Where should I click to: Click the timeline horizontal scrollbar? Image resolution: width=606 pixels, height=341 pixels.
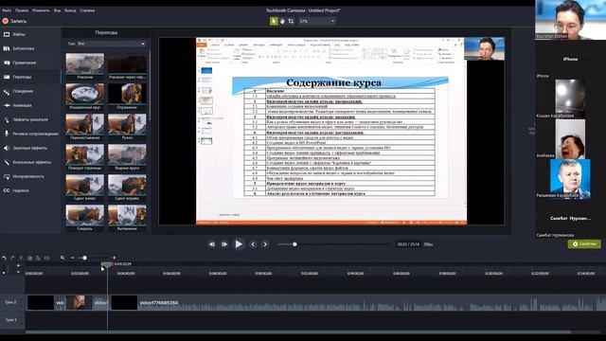tap(298, 332)
